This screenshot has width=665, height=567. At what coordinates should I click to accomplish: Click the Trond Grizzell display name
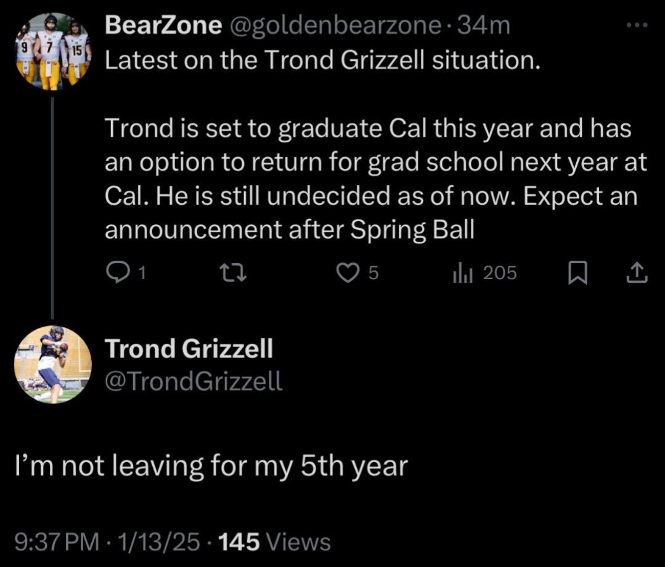click(x=189, y=349)
